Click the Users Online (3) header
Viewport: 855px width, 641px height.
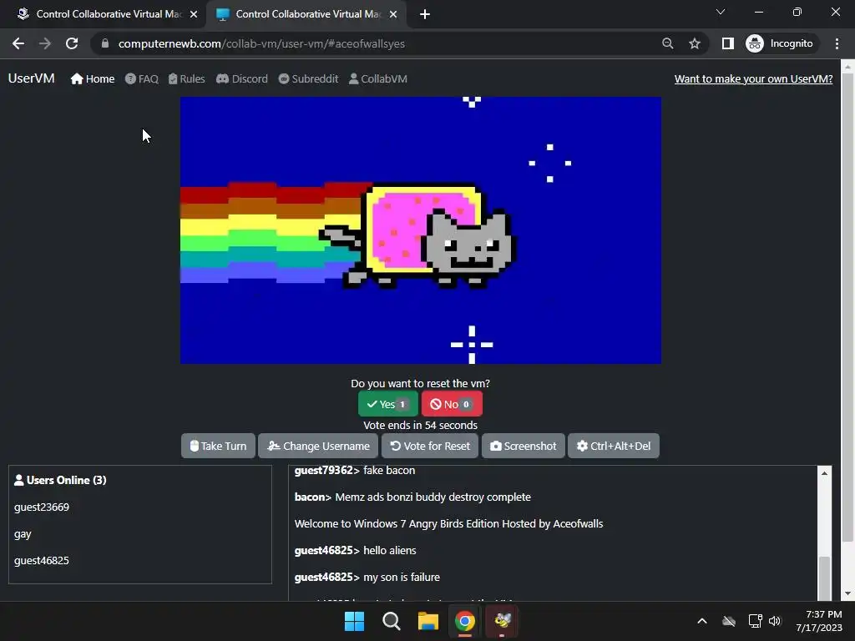(x=60, y=480)
